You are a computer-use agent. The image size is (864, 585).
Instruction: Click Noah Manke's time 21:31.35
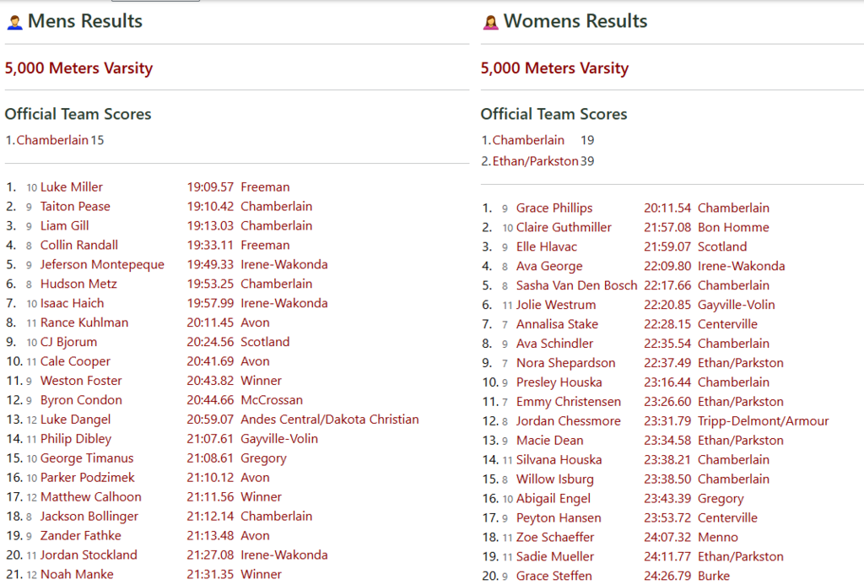[x=209, y=575]
